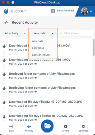Select the Last 24 hours option

[41, 55]
